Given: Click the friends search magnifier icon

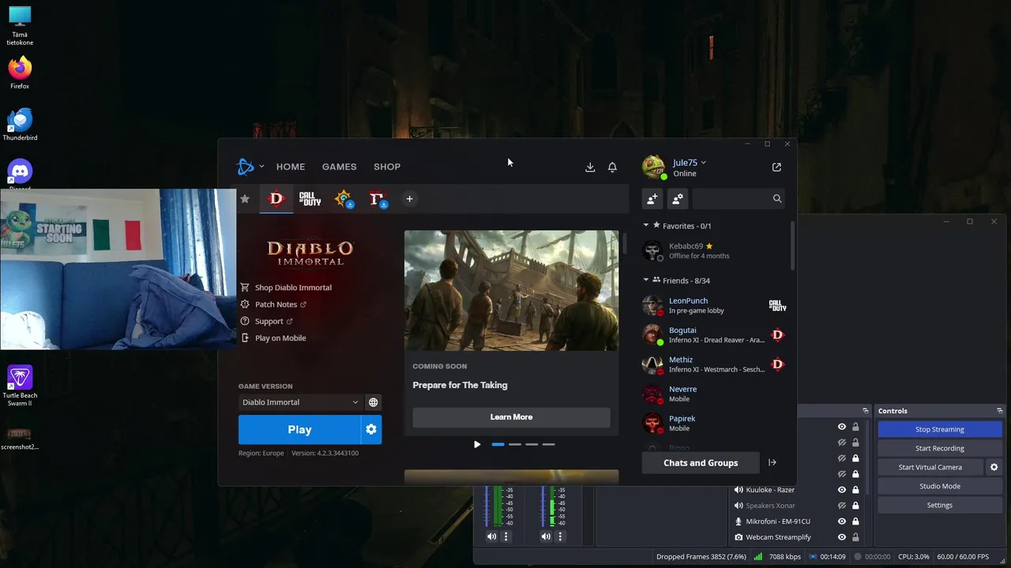Looking at the screenshot, I should [x=777, y=199].
